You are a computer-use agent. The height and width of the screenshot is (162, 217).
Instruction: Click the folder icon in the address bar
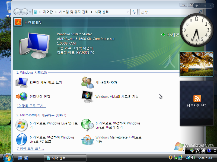(35, 12)
